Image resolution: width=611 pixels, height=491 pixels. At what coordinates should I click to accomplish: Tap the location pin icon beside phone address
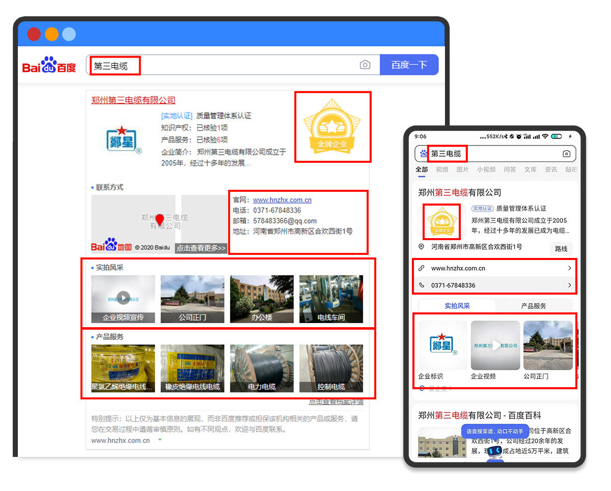[x=422, y=247]
